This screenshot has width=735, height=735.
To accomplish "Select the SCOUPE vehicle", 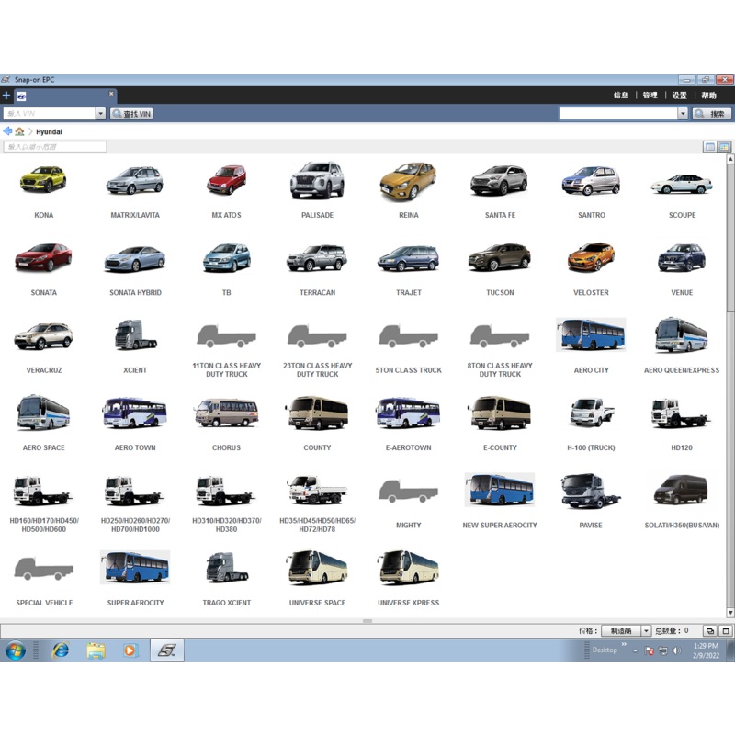I will click(x=682, y=184).
